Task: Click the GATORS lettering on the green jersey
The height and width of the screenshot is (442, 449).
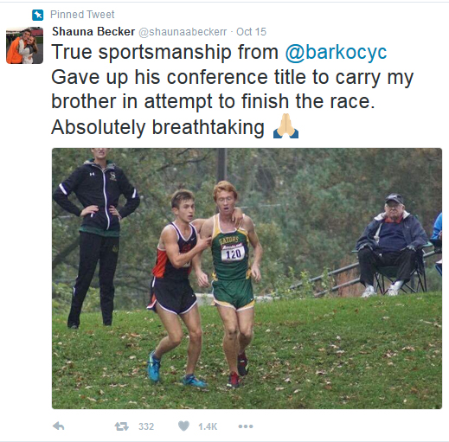Action: click(228, 240)
